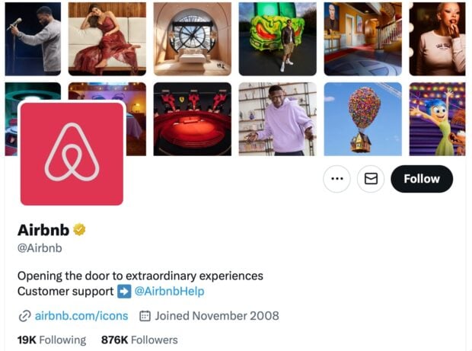Viewport: 472px width, 351px height.
Task: Click the green monster truck image
Action: (278, 39)
